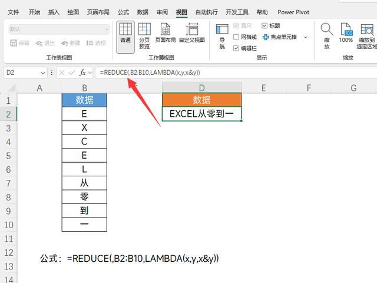The width and height of the screenshot is (377, 283).
Task: Expand the Focus Cell dropdown chevron
Action: point(306,37)
